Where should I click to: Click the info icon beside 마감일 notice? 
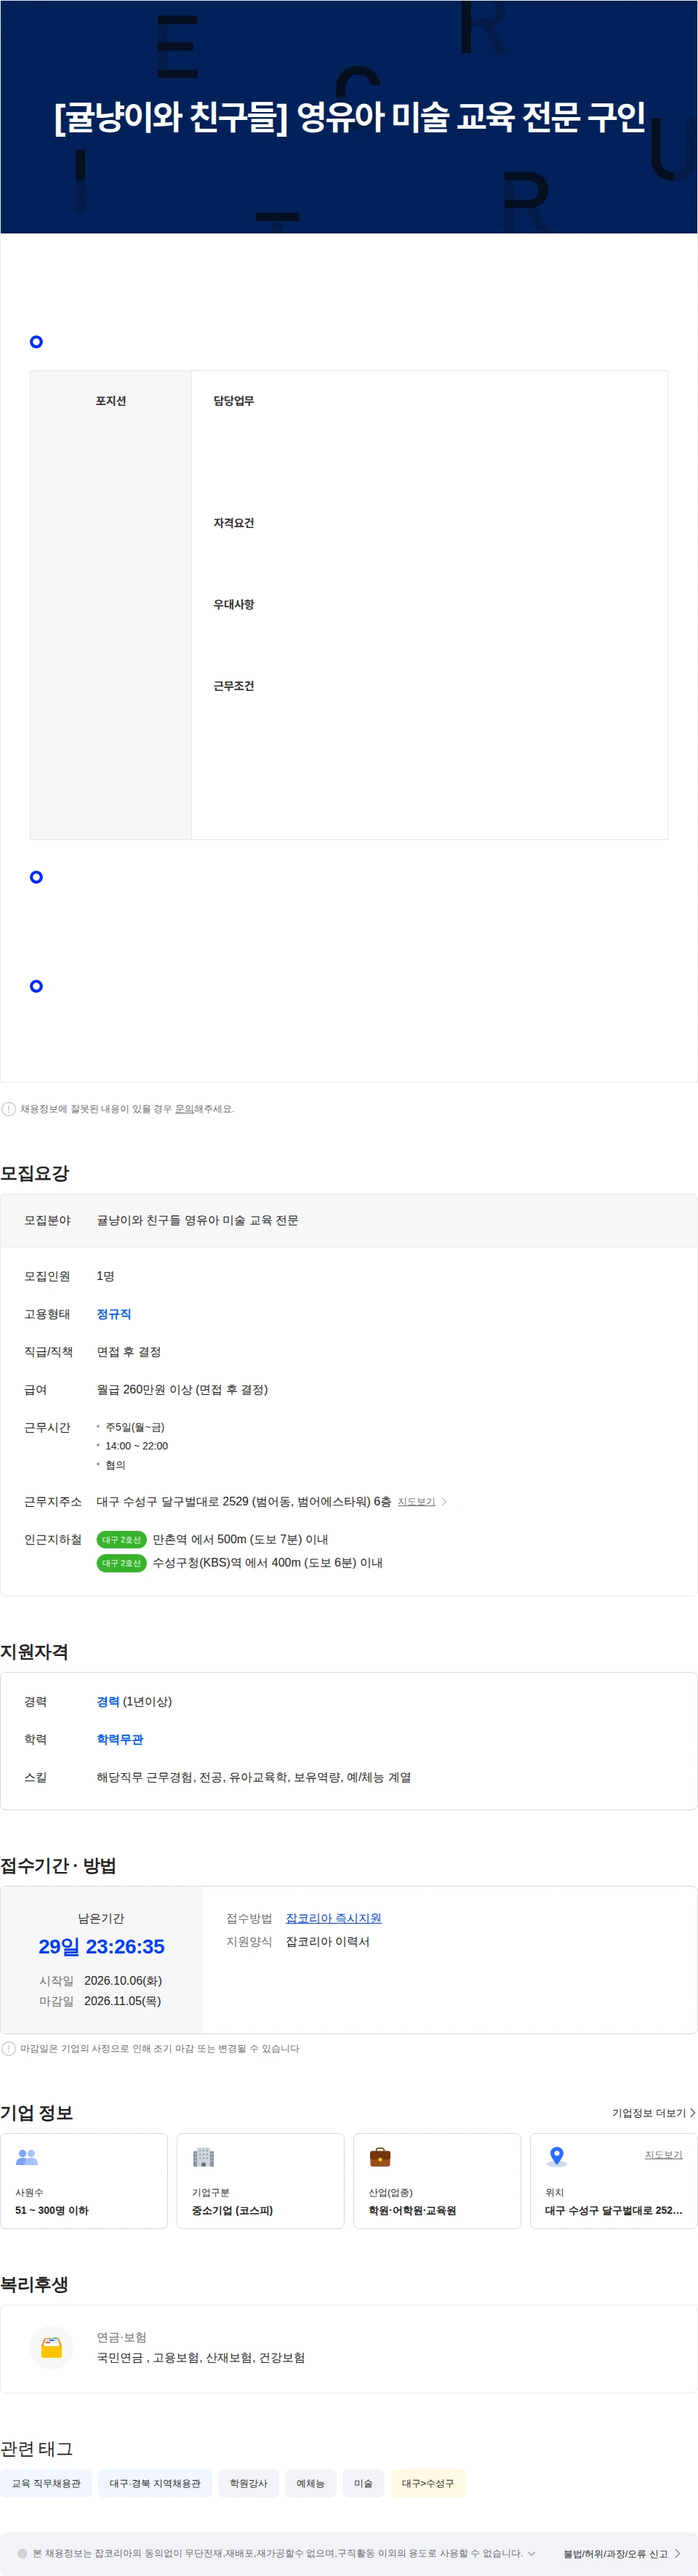pos(9,2049)
